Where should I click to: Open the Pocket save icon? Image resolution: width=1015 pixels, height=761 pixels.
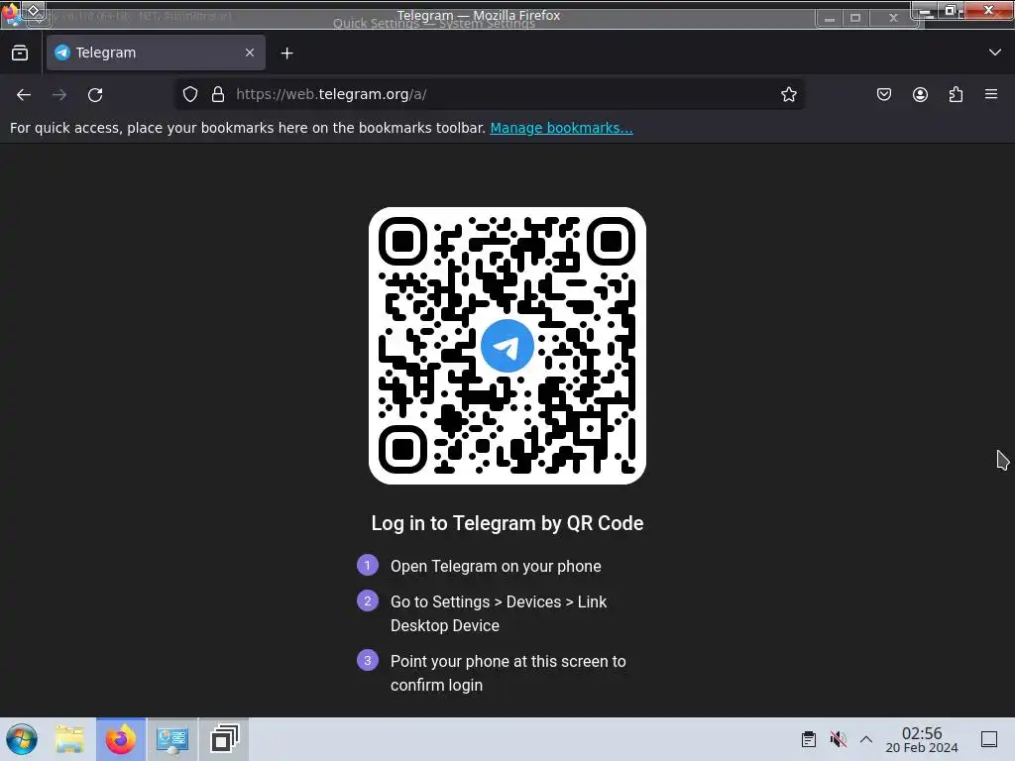click(883, 94)
